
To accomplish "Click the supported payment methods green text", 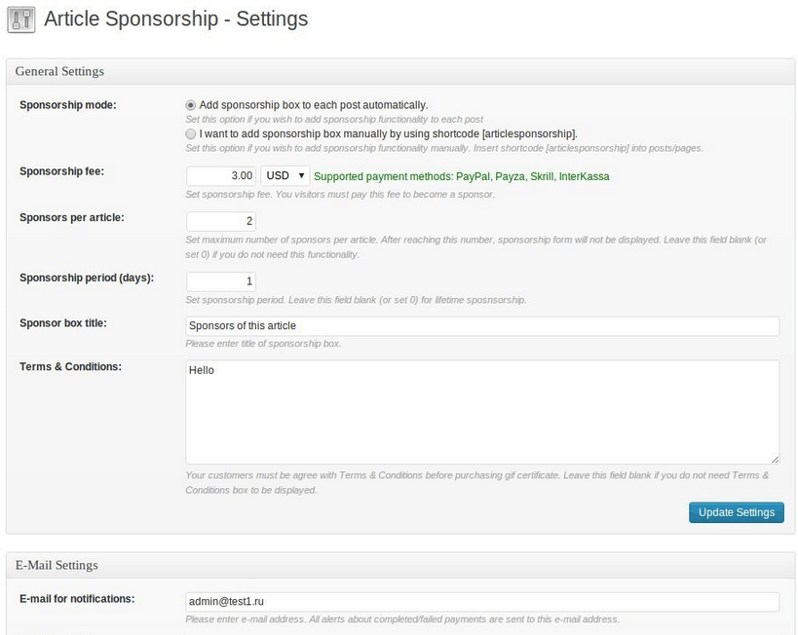I will pyautogui.click(x=462, y=176).
